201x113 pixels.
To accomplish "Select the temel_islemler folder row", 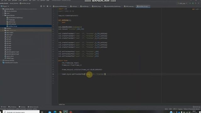I will [26, 15].
